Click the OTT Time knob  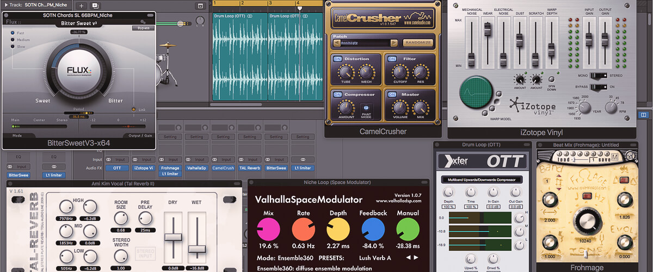point(471,192)
